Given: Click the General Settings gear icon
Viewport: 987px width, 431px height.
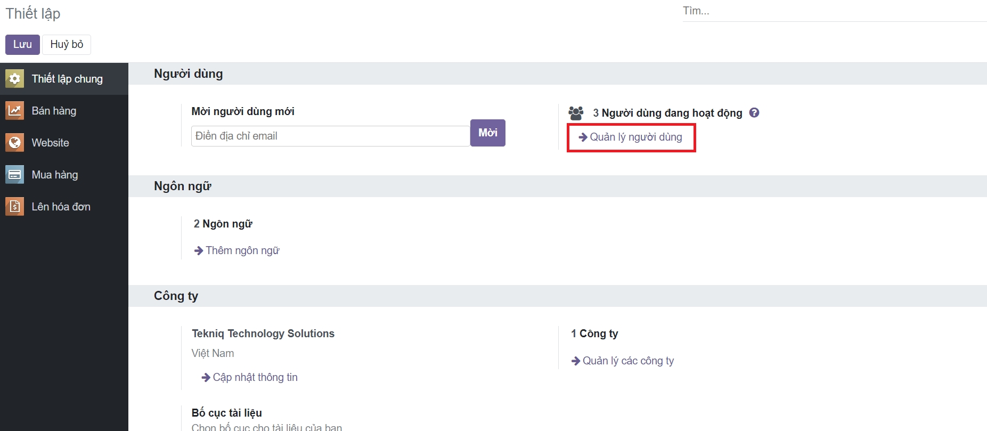Looking at the screenshot, I should point(14,79).
